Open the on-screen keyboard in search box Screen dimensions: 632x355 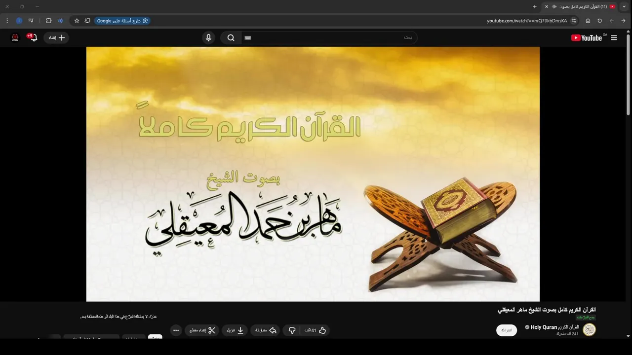(248, 38)
